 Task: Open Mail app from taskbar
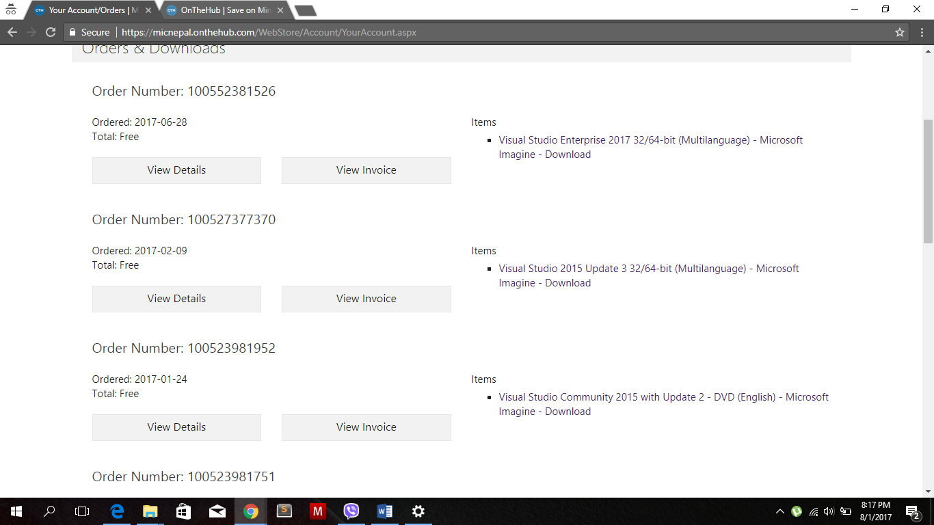[x=217, y=511]
